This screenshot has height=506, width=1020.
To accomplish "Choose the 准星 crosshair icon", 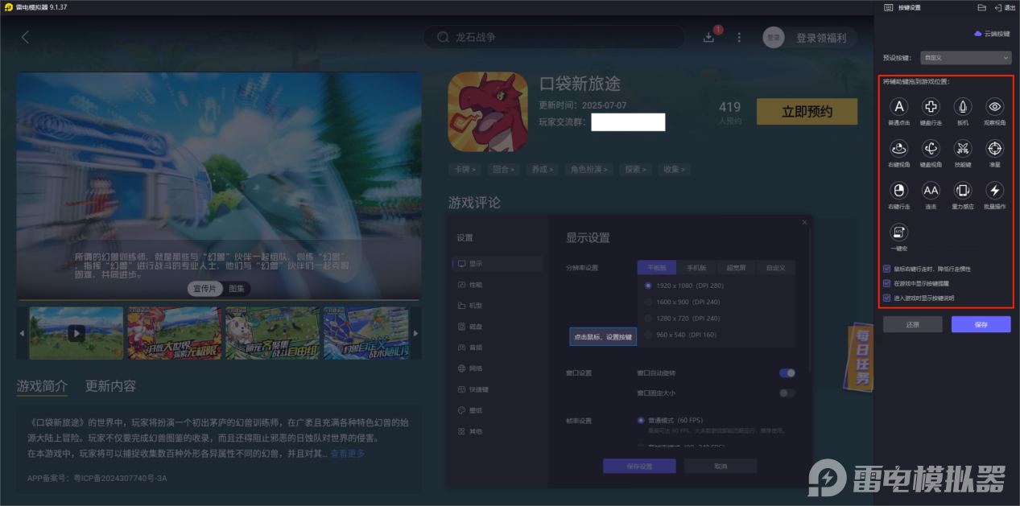I will [x=995, y=149].
